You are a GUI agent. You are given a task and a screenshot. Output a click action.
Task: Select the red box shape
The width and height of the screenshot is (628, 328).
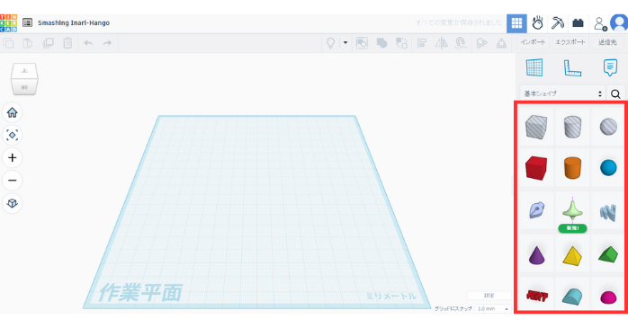[536, 168]
